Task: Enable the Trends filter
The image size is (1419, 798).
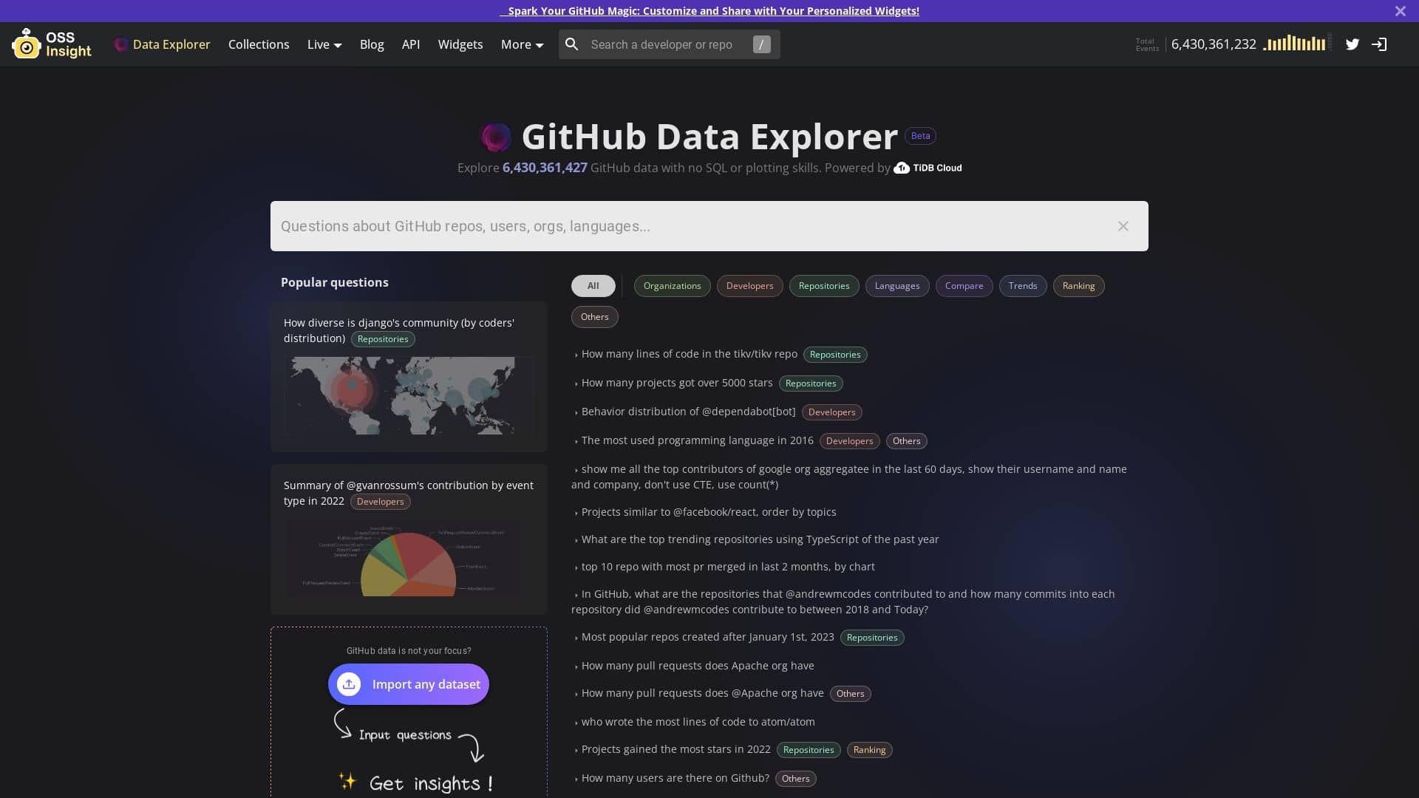Action: 1022,285
